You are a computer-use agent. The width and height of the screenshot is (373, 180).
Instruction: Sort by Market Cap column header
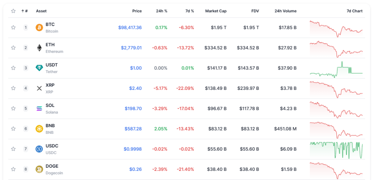pos(216,11)
